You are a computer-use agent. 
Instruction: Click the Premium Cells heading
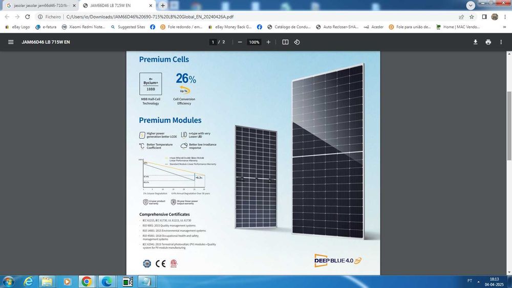[x=164, y=59]
